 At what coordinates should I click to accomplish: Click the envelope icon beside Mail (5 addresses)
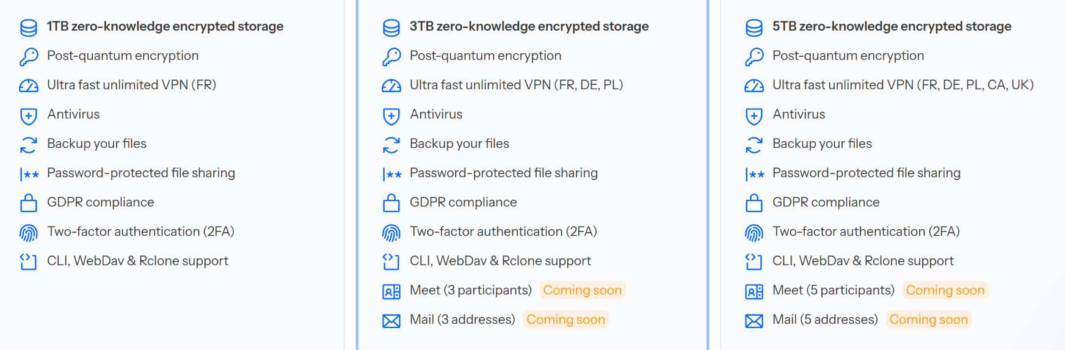point(754,321)
